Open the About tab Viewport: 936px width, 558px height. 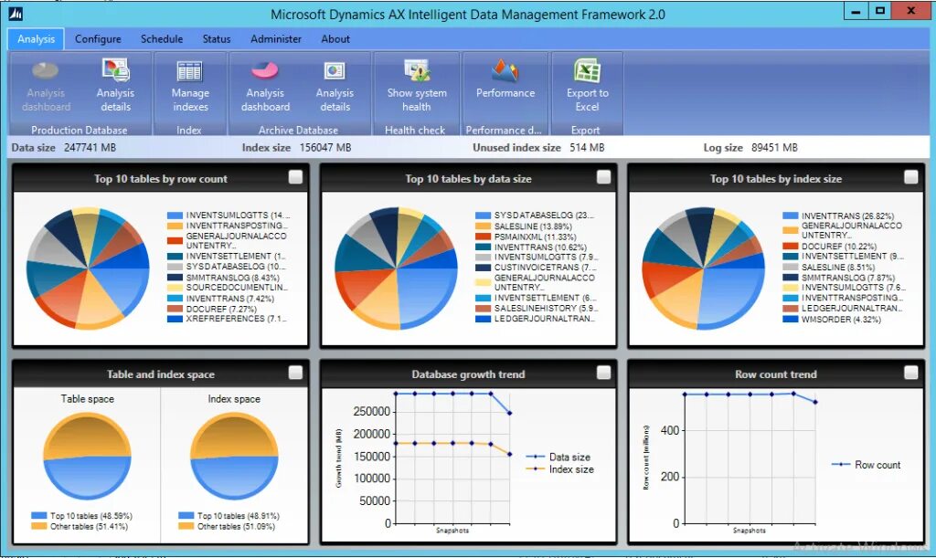point(335,38)
